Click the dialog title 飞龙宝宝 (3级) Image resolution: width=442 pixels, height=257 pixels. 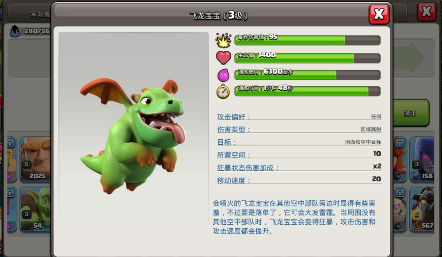click(x=219, y=15)
